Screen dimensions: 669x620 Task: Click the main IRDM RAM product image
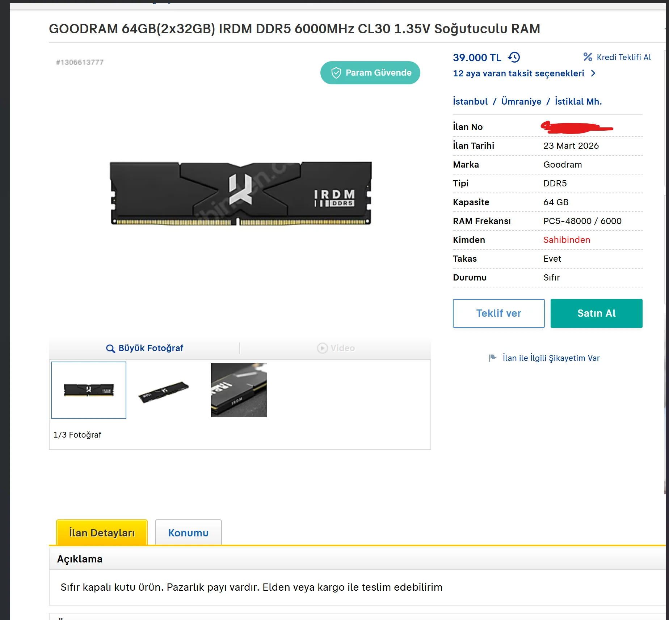(241, 194)
